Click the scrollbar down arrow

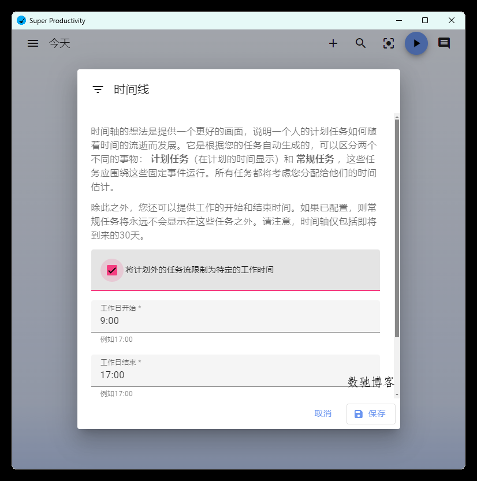pyautogui.click(x=397, y=395)
